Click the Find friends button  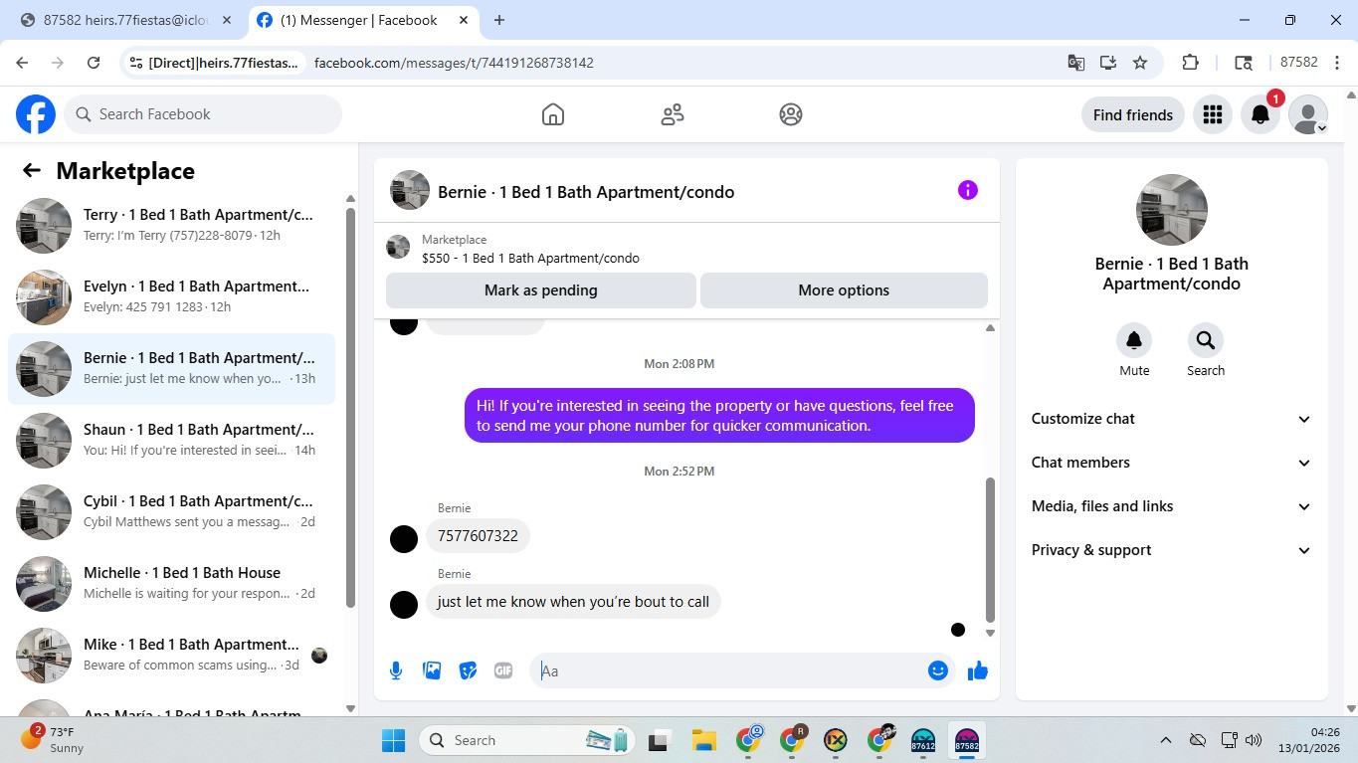pos(1132,114)
